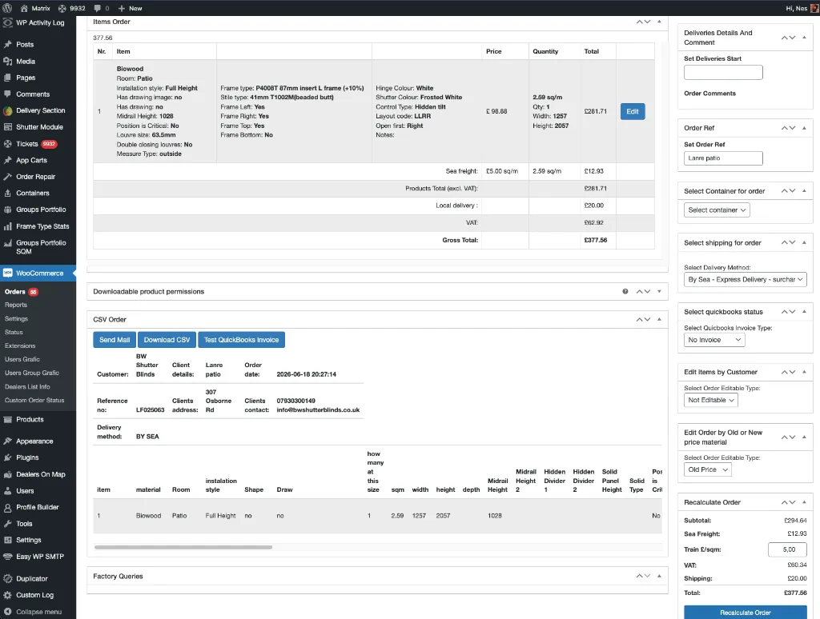This screenshot has width=820, height=619.
Task: Open Delivery Section icon
Action: click(x=7, y=110)
